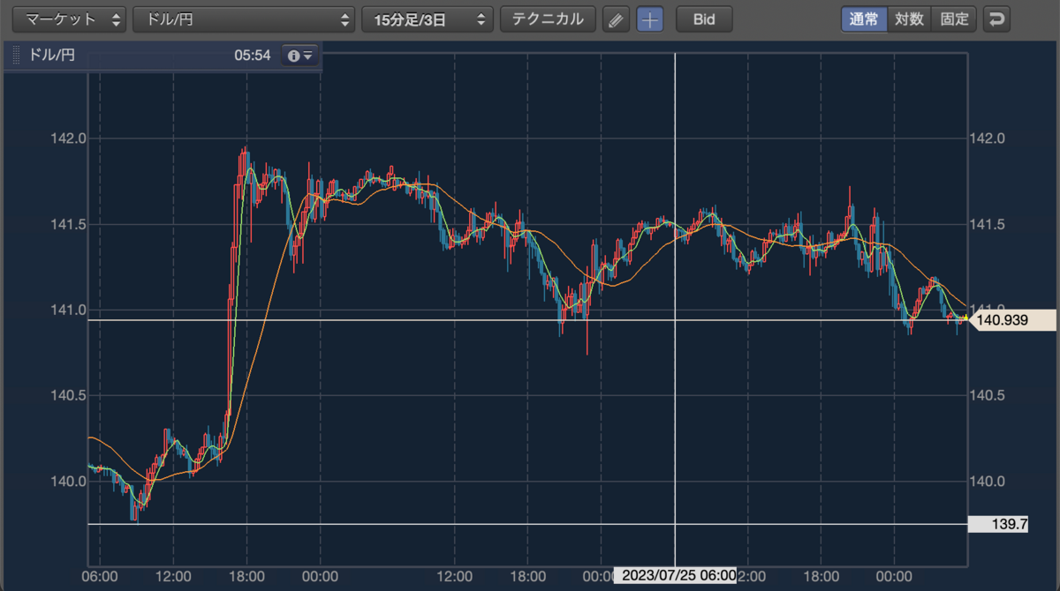Grab the ドル/円 panel grip handle
Image resolution: width=1060 pixels, height=591 pixels.
click(16, 56)
